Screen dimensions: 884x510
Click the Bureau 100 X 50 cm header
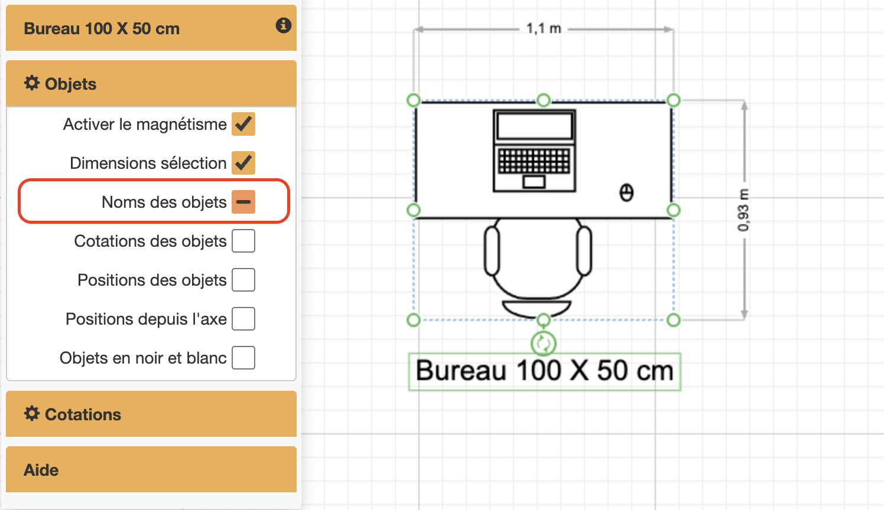click(x=142, y=28)
